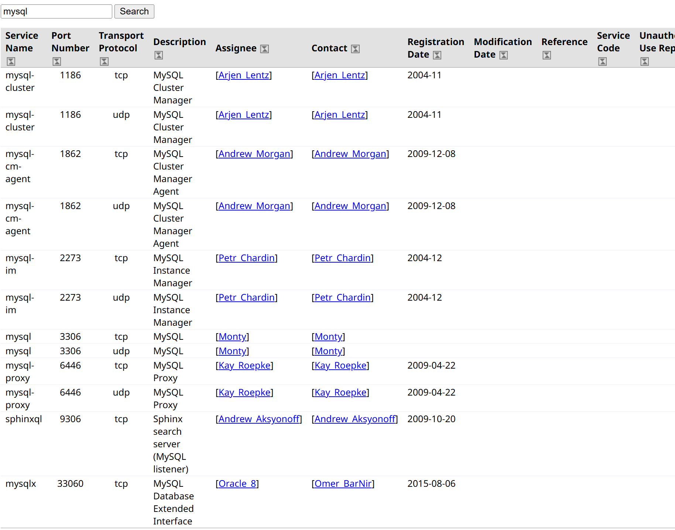Hide the Unauthorized Use column via its X icon

pos(645,61)
